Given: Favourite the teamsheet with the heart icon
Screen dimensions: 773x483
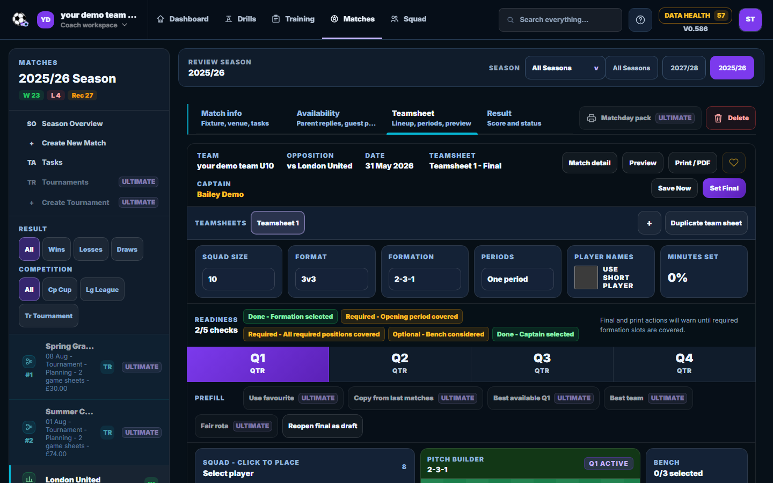Looking at the screenshot, I should point(734,163).
